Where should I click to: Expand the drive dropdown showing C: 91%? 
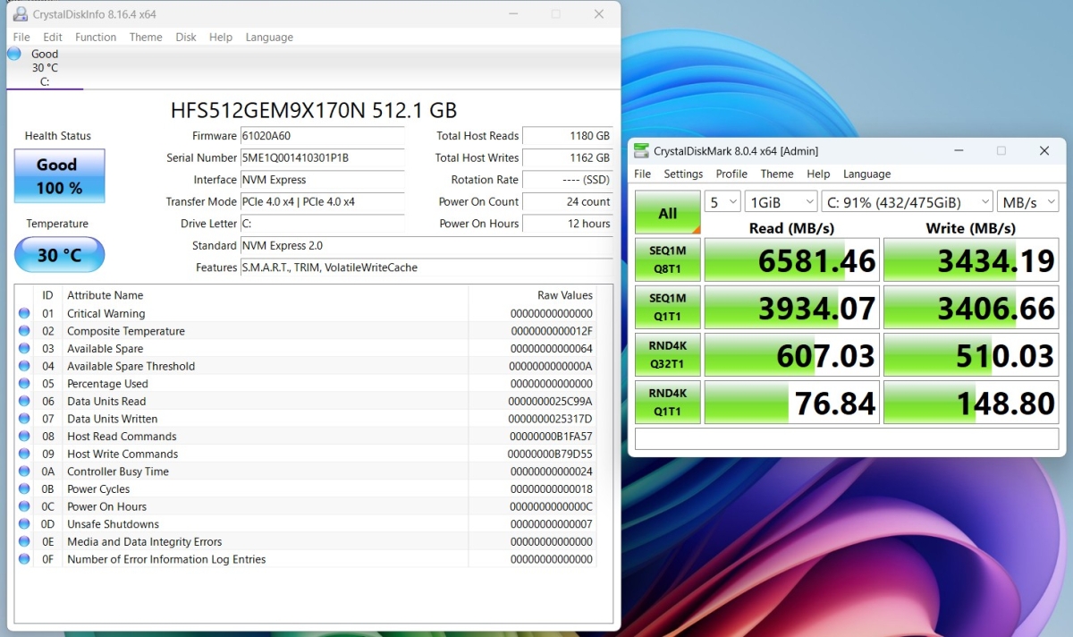[907, 201]
